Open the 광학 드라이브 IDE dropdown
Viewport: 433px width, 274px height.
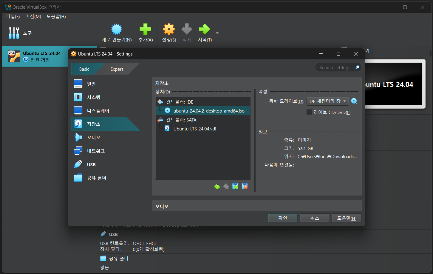click(327, 101)
